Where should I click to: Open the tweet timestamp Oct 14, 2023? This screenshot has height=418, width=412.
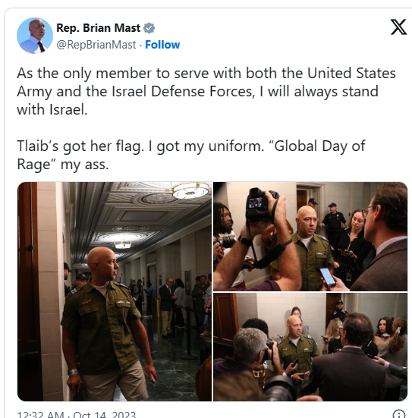(x=77, y=414)
